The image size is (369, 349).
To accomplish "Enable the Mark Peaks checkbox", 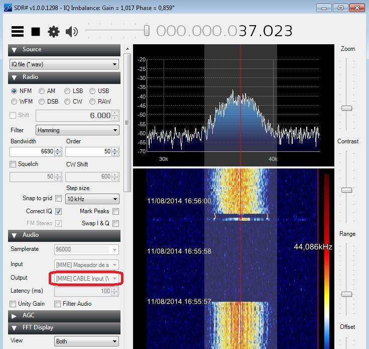I will point(115,212).
